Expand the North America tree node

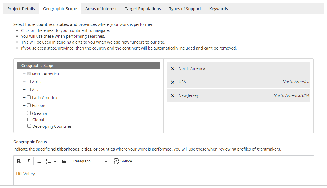(24, 74)
